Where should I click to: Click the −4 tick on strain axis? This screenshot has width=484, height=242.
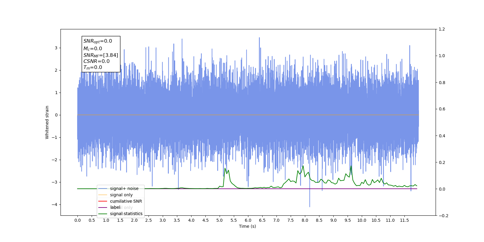click(54, 204)
